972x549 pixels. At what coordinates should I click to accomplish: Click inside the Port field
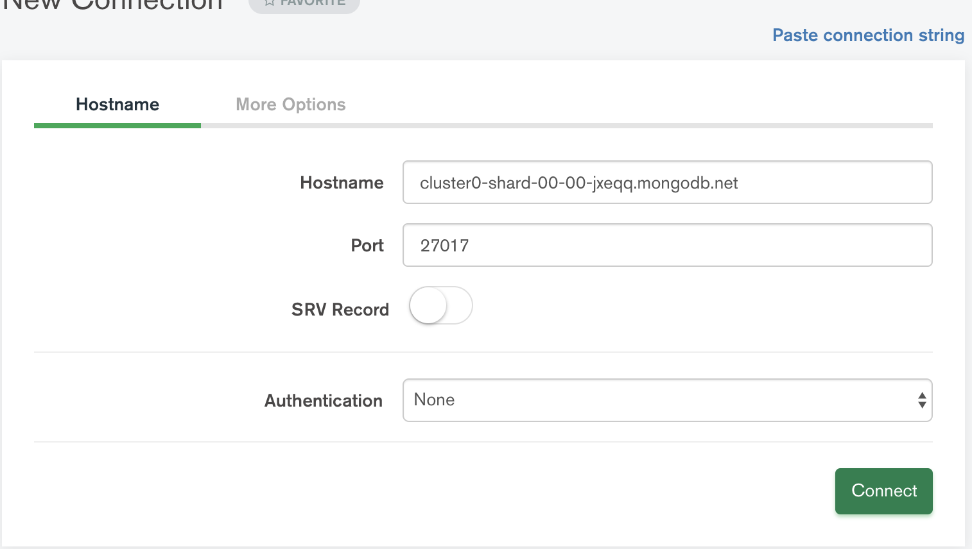click(668, 245)
